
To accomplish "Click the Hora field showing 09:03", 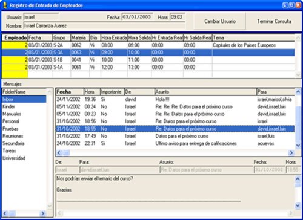I will [178, 17].
